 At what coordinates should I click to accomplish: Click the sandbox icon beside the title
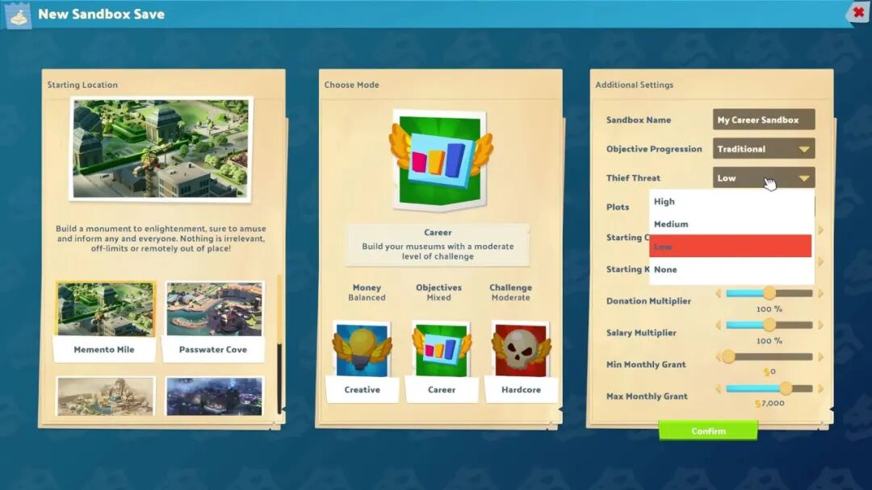pyautogui.click(x=18, y=15)
